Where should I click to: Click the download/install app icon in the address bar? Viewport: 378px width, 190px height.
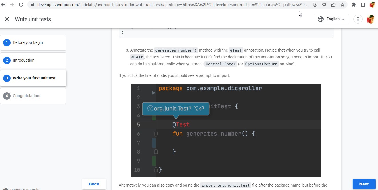pos(315,5)
